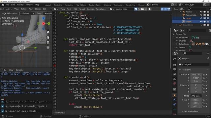Toggle word wrap in text editor header
The width and height of the screenshot is (211, 118).
click(x=166, y=9)
